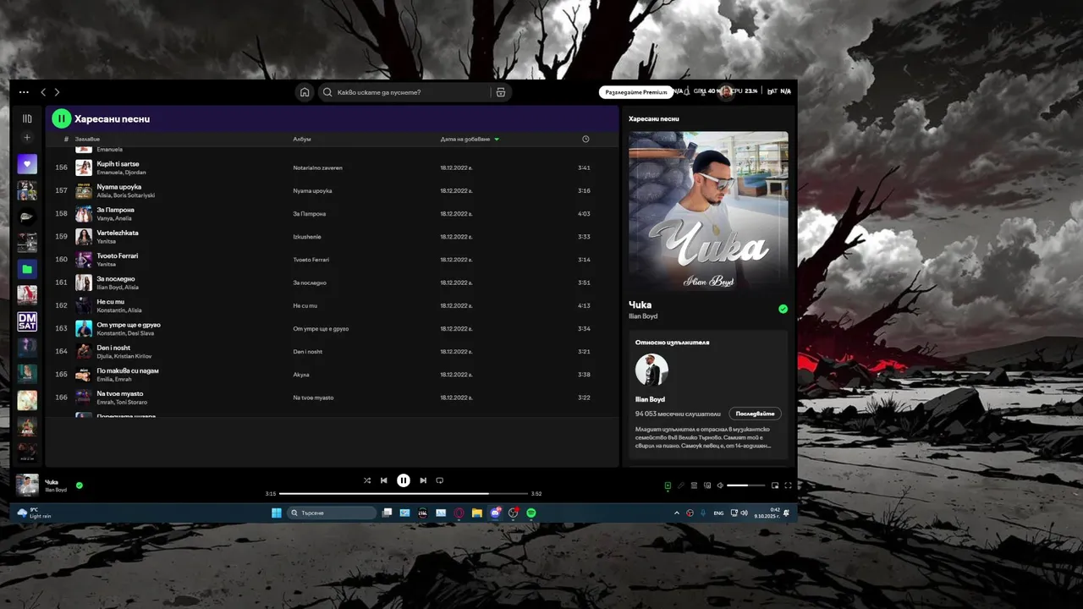The width and height of the screenshot is (1083, 609).
Task: Sort by the 'Заглавие' column header
Action: point(87,139)
